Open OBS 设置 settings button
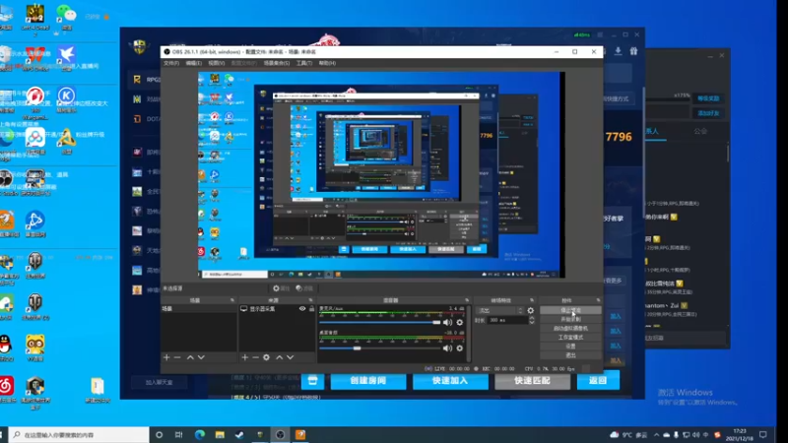788x443 pixels. pos(570,347)
